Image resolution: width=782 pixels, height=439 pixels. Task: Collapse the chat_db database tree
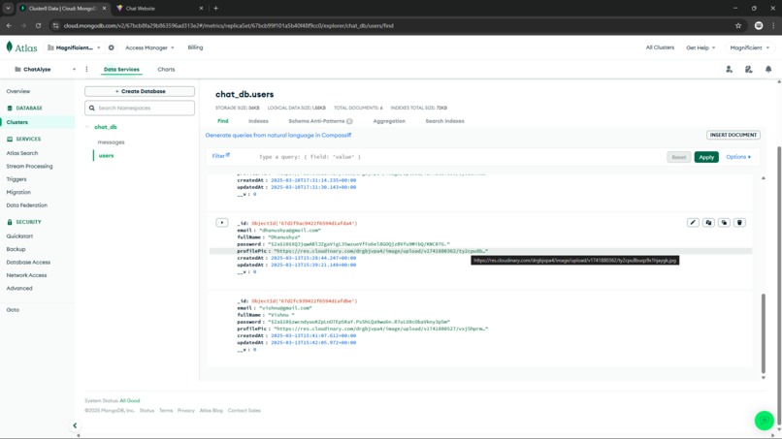pyautogui.click(x=87, y=127)
